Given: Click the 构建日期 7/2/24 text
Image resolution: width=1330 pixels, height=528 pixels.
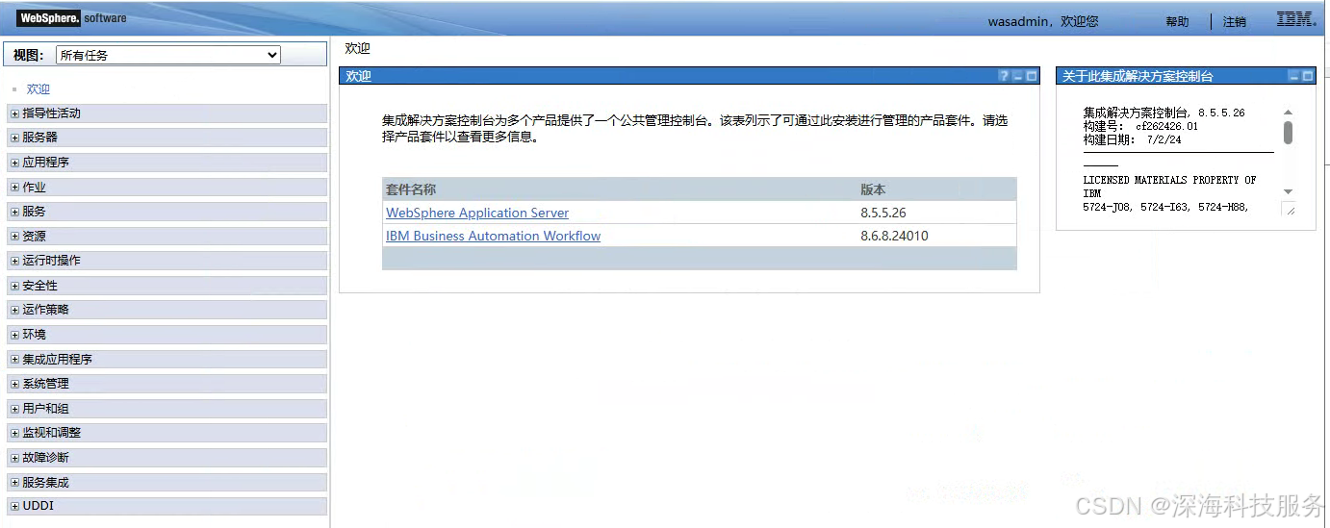Looking at the screenshot, I should 1132,139.
